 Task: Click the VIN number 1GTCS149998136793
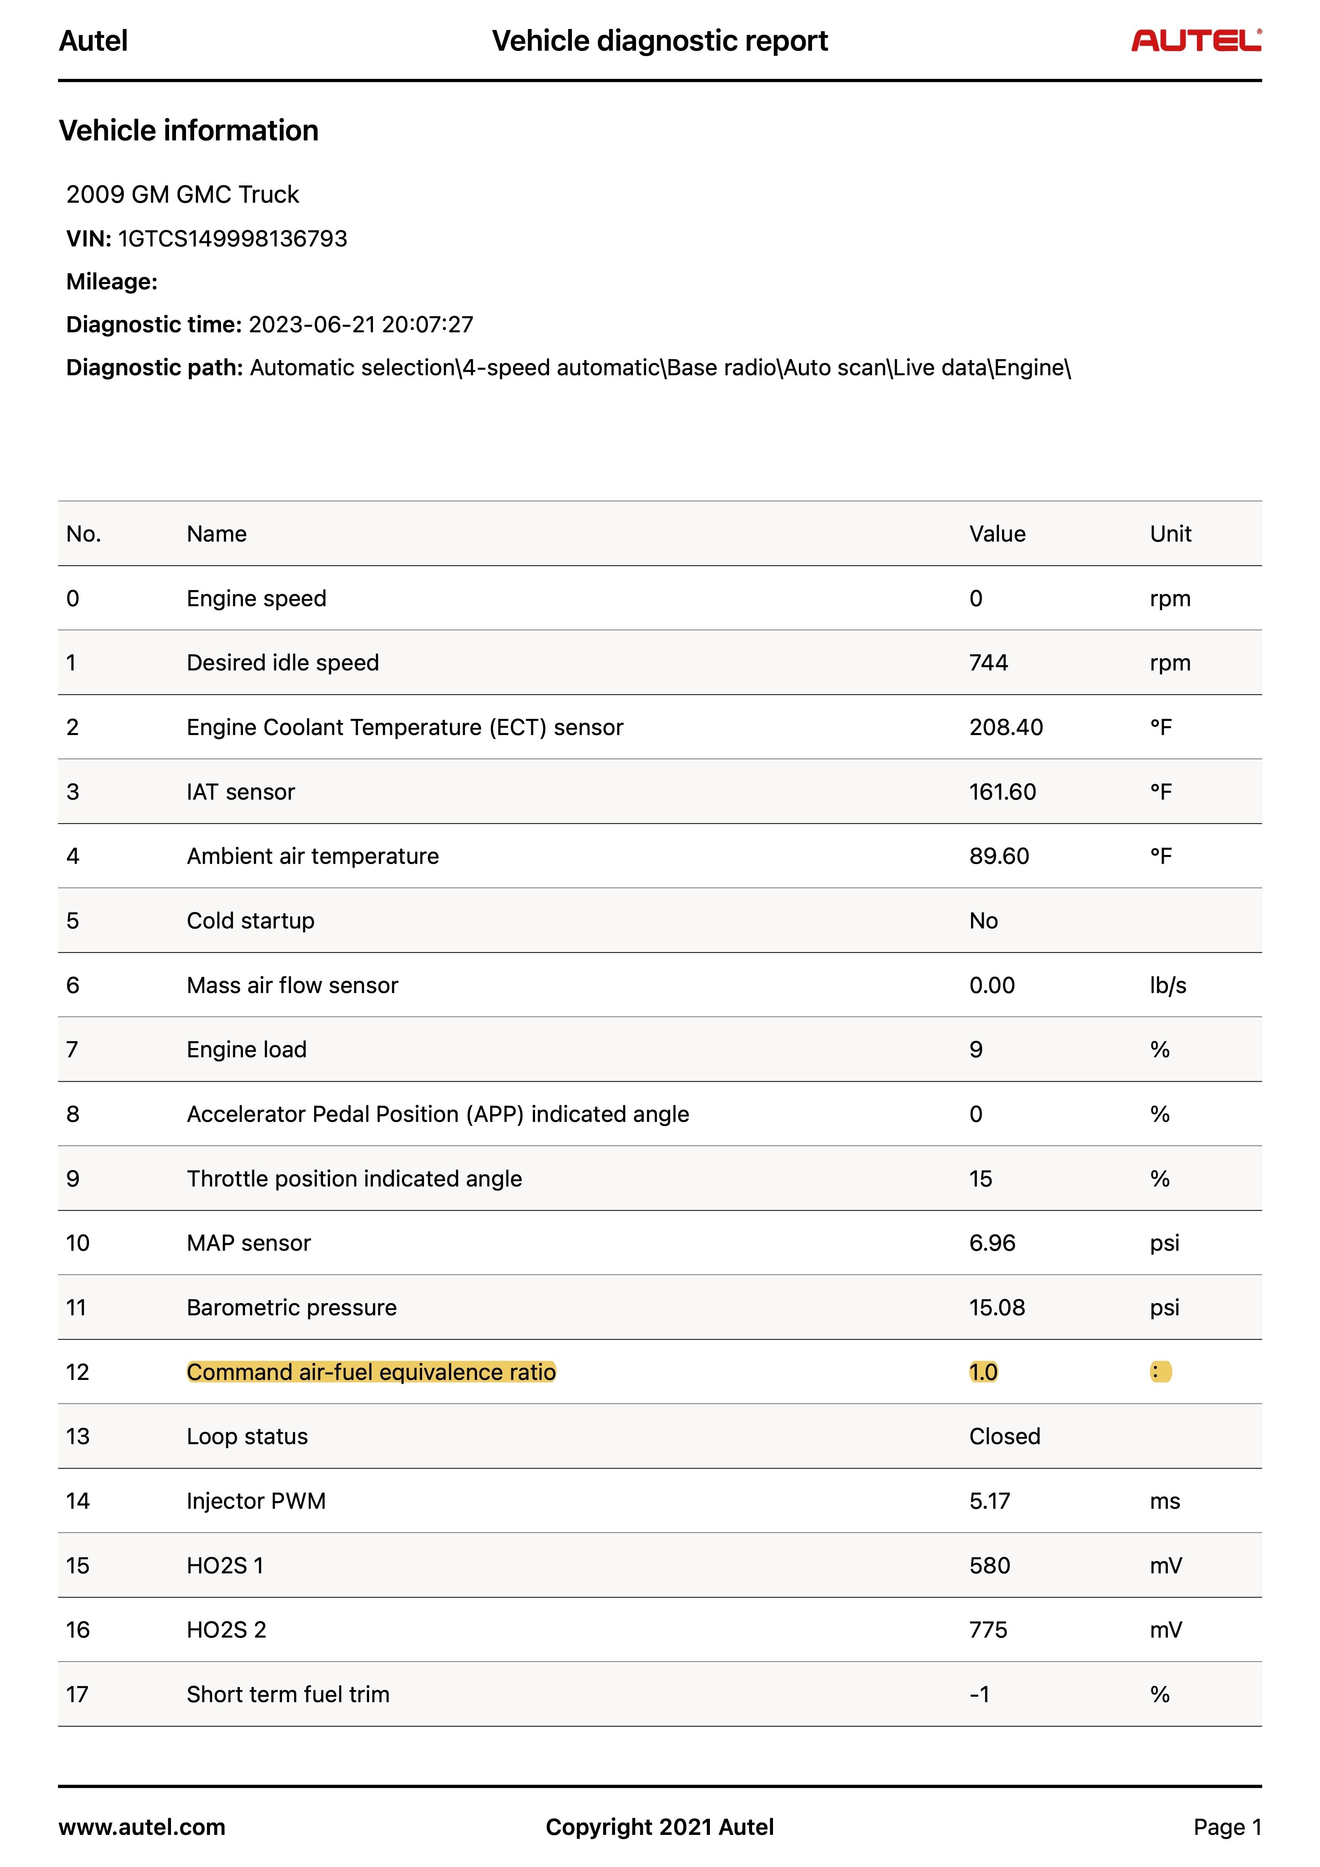[233, 238]
